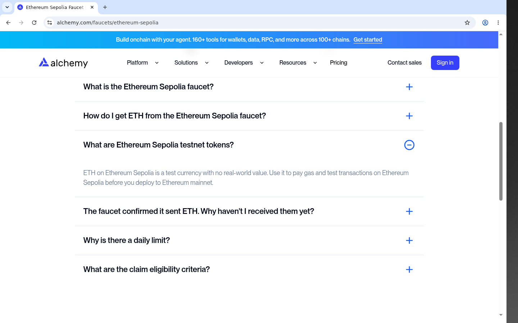Reload the current page
Viewport: 518px width, 323px height.
(34, 23)
